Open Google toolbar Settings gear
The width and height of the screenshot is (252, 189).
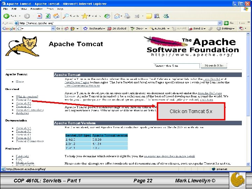[218, 28]
